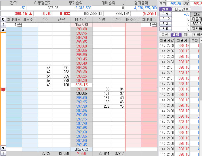Click red current price marker on scrollbar
Screen dimensions: 202x156
coord(3,90)
